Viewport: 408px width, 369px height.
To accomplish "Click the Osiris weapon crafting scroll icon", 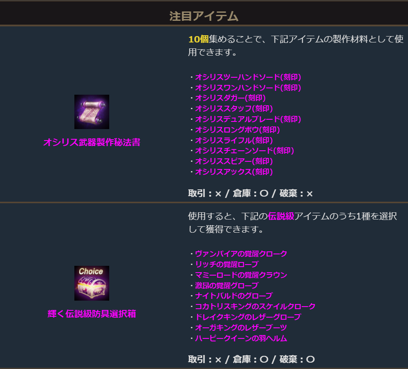I will point(92,112).
